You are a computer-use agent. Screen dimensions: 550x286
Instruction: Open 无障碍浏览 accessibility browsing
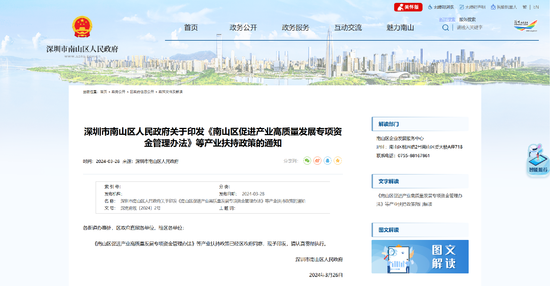[441, 7]
